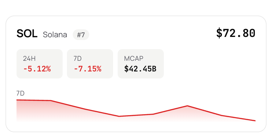Click the sparkline's starting point at far left

[x=17, y=100]
